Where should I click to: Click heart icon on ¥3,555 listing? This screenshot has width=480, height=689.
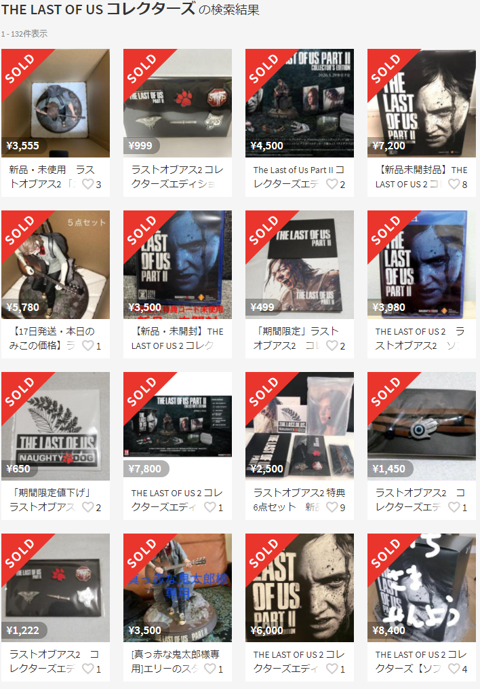pos(88,184)
